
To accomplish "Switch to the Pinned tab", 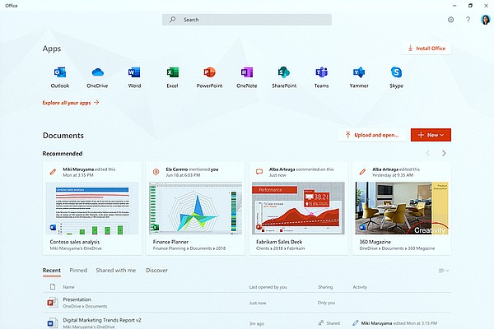I will click(x=78, y=270).
